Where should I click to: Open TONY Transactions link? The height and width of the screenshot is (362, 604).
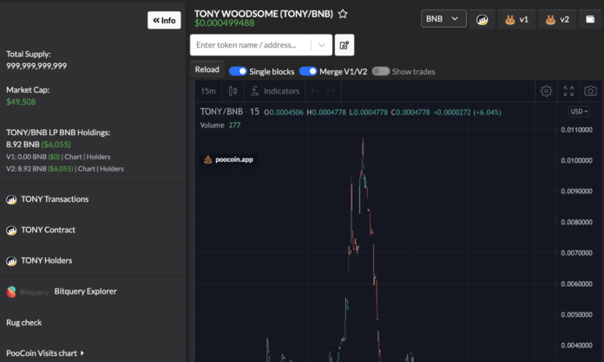pos(55,199)
